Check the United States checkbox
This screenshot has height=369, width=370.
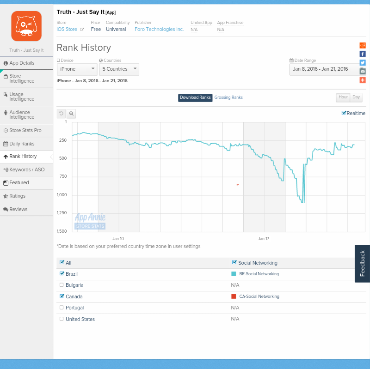point(62,319)
